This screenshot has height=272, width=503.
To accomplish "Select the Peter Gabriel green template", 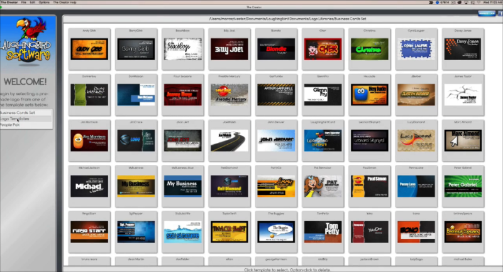I will (x=463, y=186).
